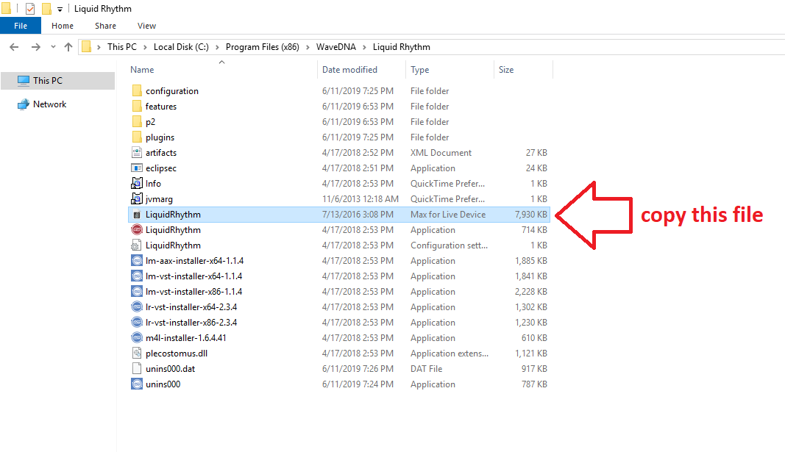The image size is (785, 452).
Task: Click the DAT File type text
Action: pyautogui.click(x=427, y=369)
